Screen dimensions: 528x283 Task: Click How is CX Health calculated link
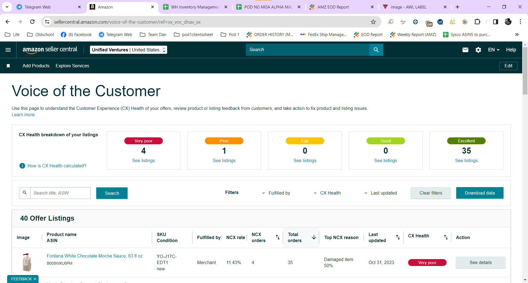point(57,166)
